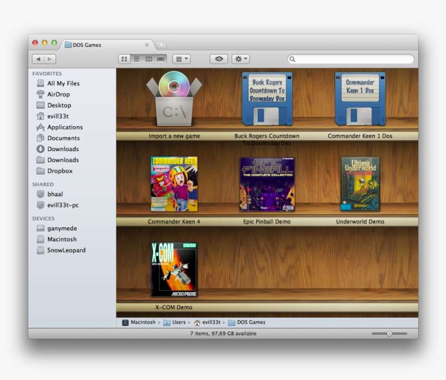Screen dimensions: 446x380
Task: Click the SnowLeopard disk icon
Action: point(40,250)
